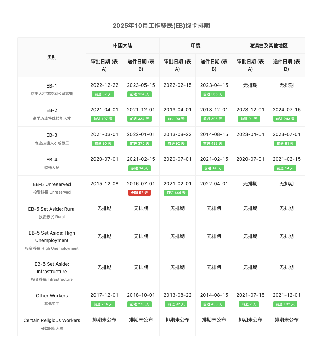Click the "前进 433 天" badge for EB-3 India

tap(212, 143)
